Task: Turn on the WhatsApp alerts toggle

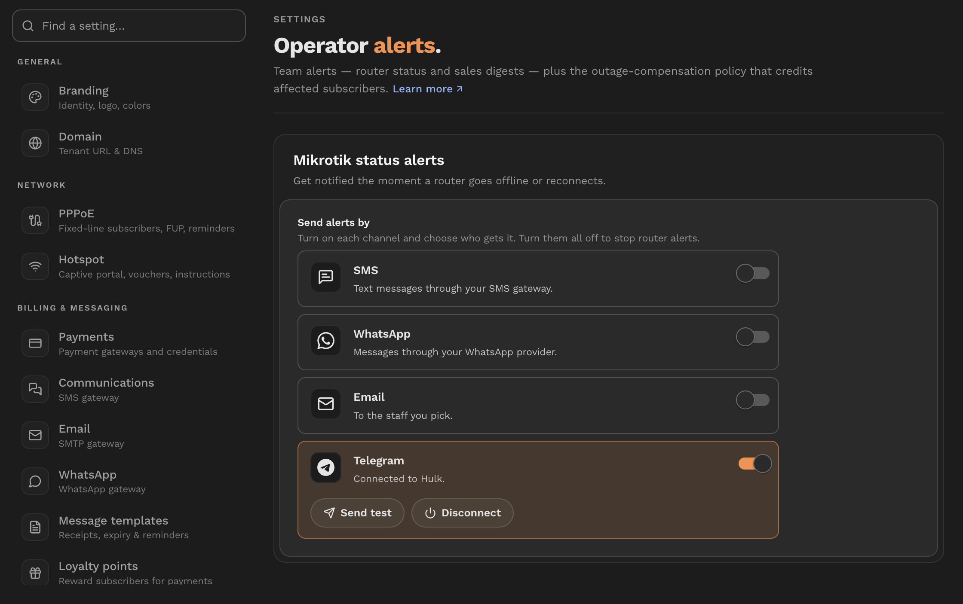Action: tap(753, 337)
